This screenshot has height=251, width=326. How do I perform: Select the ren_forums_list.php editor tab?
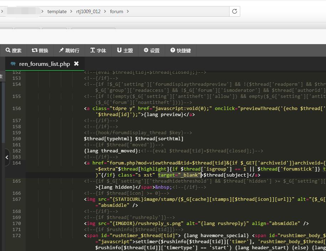(44, 64)
